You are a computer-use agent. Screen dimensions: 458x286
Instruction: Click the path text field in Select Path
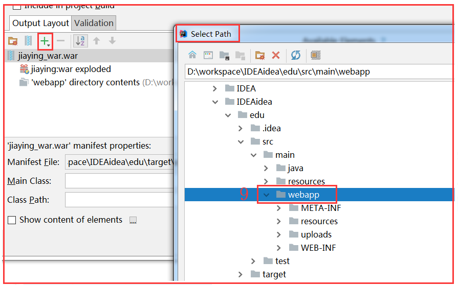point(319,71)
